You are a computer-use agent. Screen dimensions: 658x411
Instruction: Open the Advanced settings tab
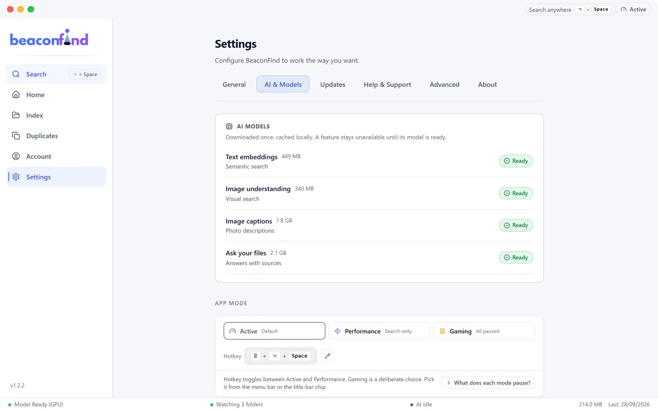(445, 84)
